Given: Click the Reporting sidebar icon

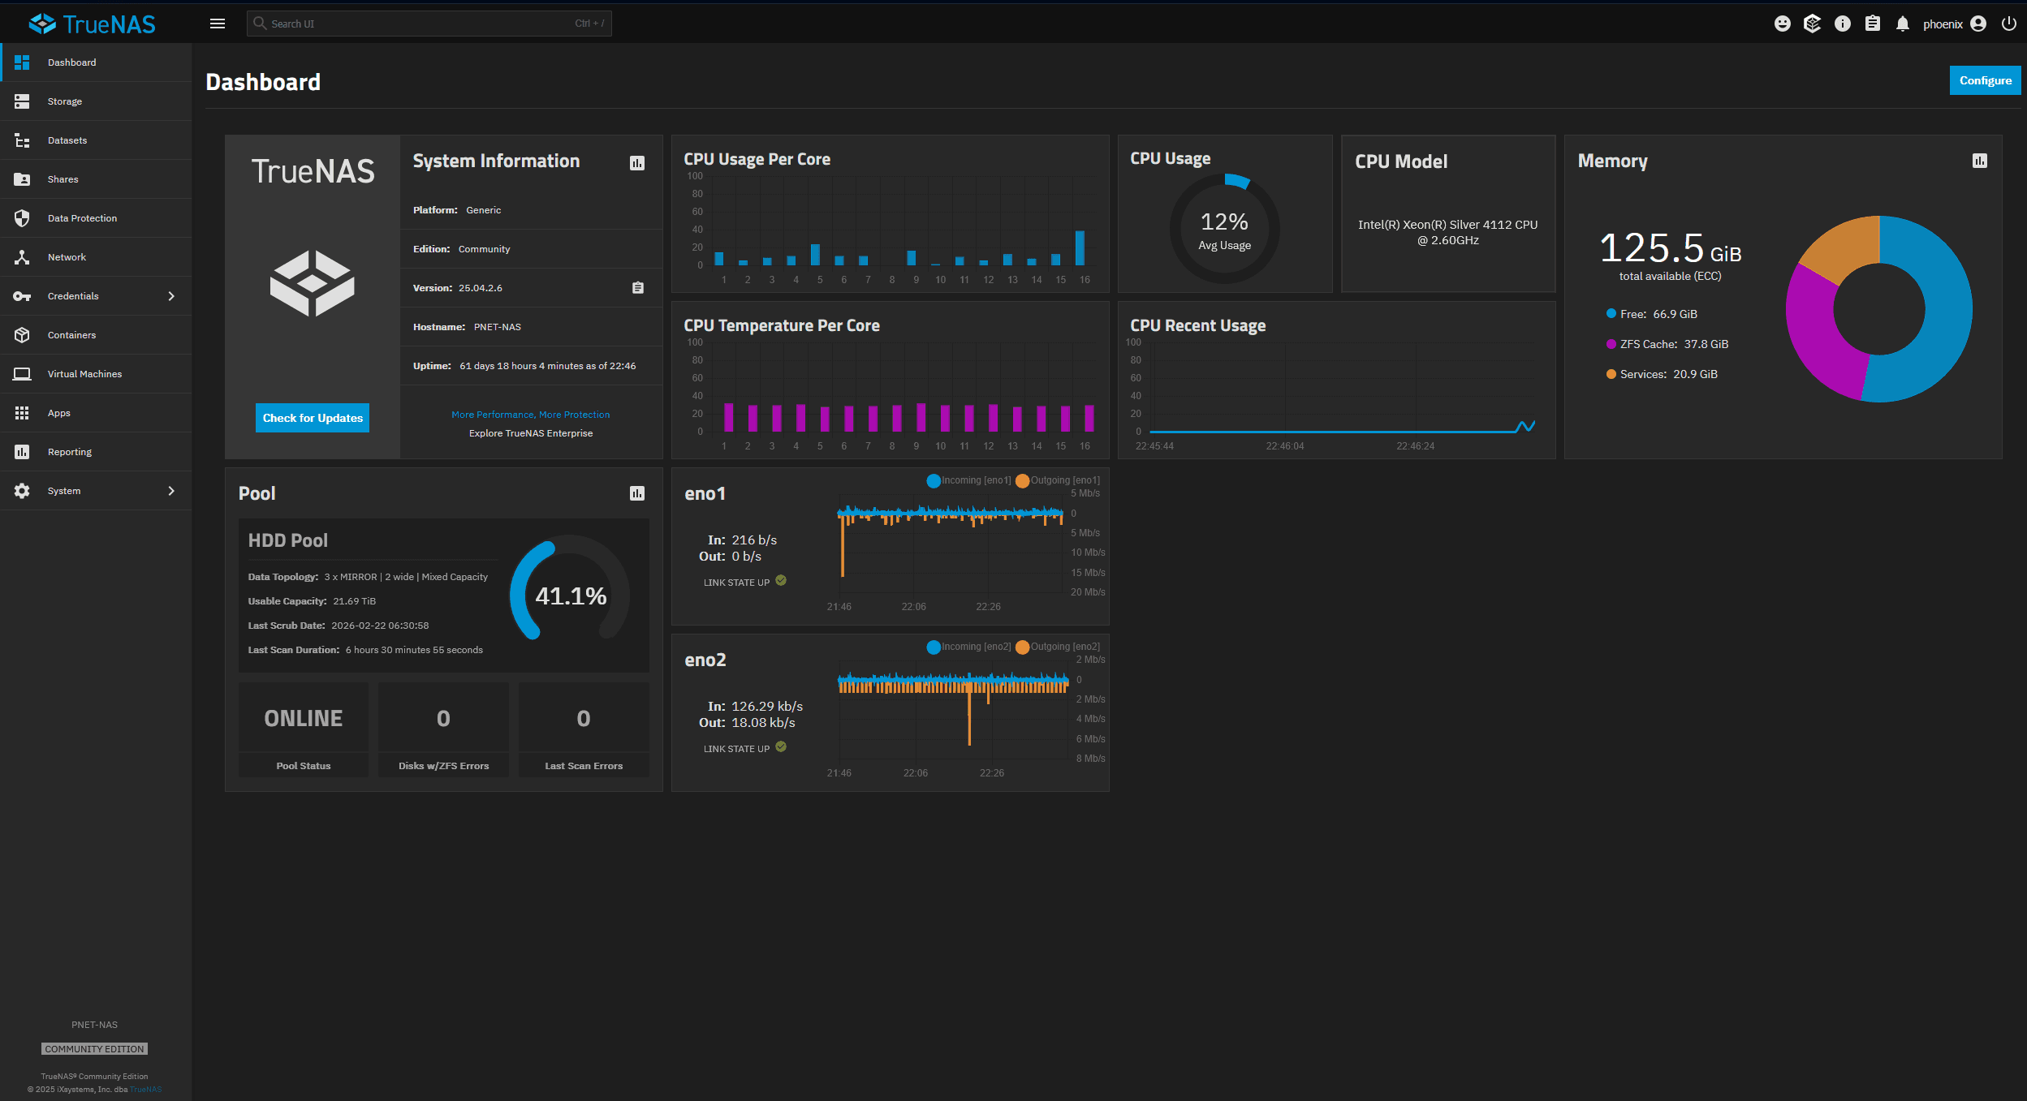Looking at the screenshot, I should 22,451.
